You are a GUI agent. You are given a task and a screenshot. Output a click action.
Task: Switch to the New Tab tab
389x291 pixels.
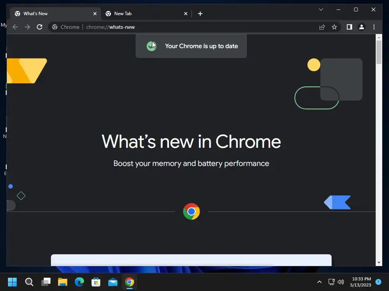pyautogui.click(x=146, y=14)
